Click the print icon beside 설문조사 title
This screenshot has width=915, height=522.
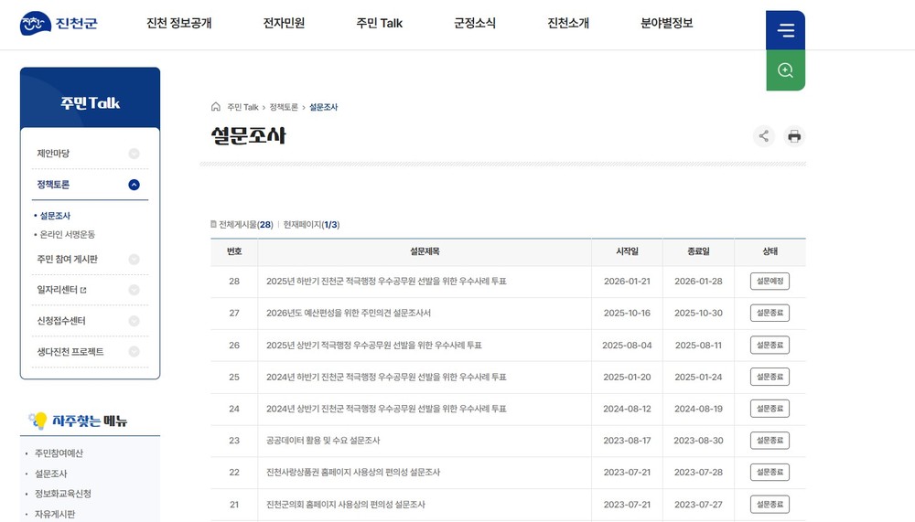(794, 136)
